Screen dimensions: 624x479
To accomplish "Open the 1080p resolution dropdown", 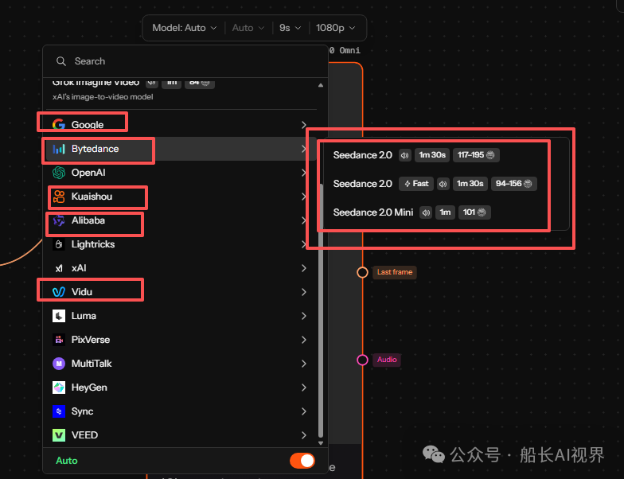I will pos(335,28).
